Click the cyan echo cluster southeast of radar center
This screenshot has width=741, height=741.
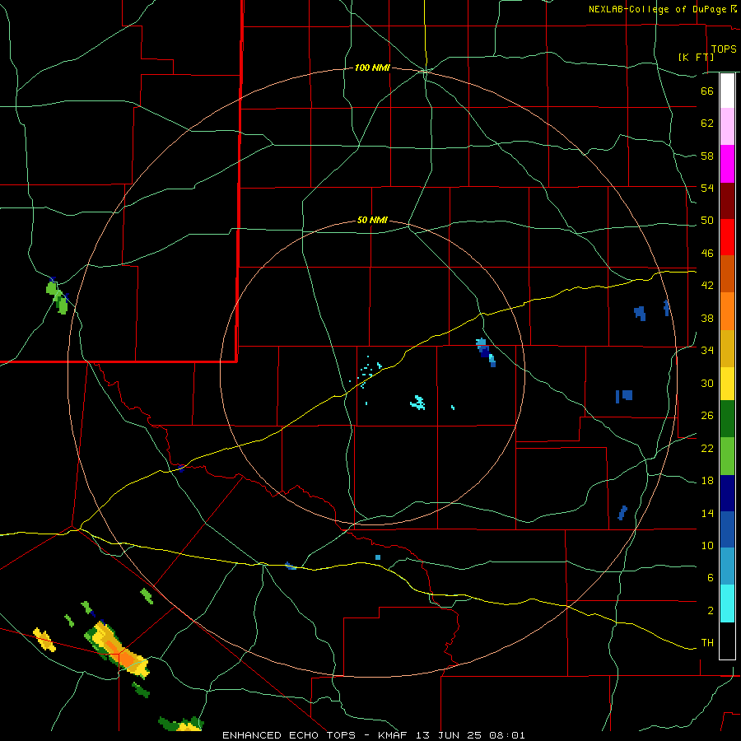pyautogui.click(x=417, y=403)
